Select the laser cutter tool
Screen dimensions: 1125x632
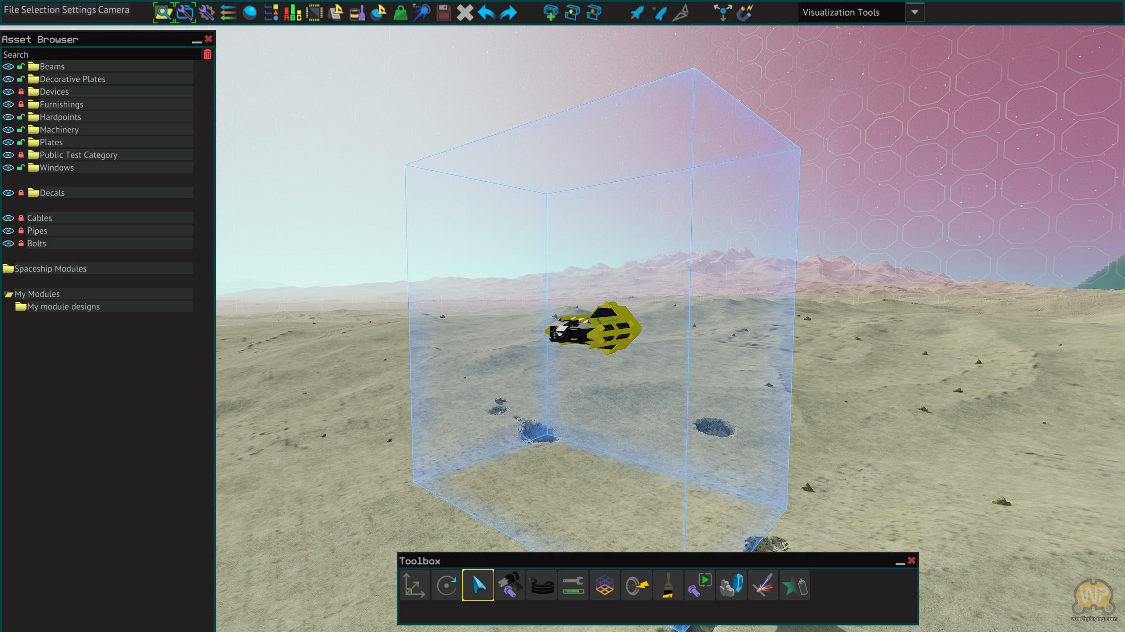(x=762, y=585)
